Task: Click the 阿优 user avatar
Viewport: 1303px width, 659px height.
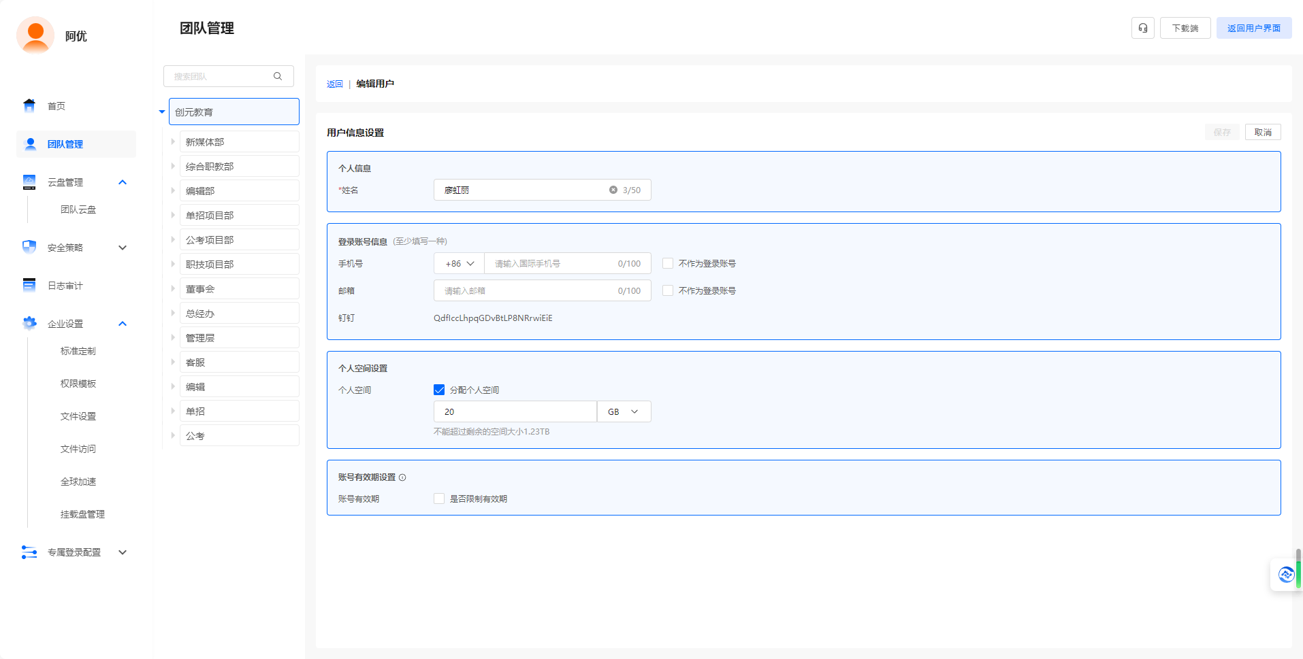Action: 35,35
